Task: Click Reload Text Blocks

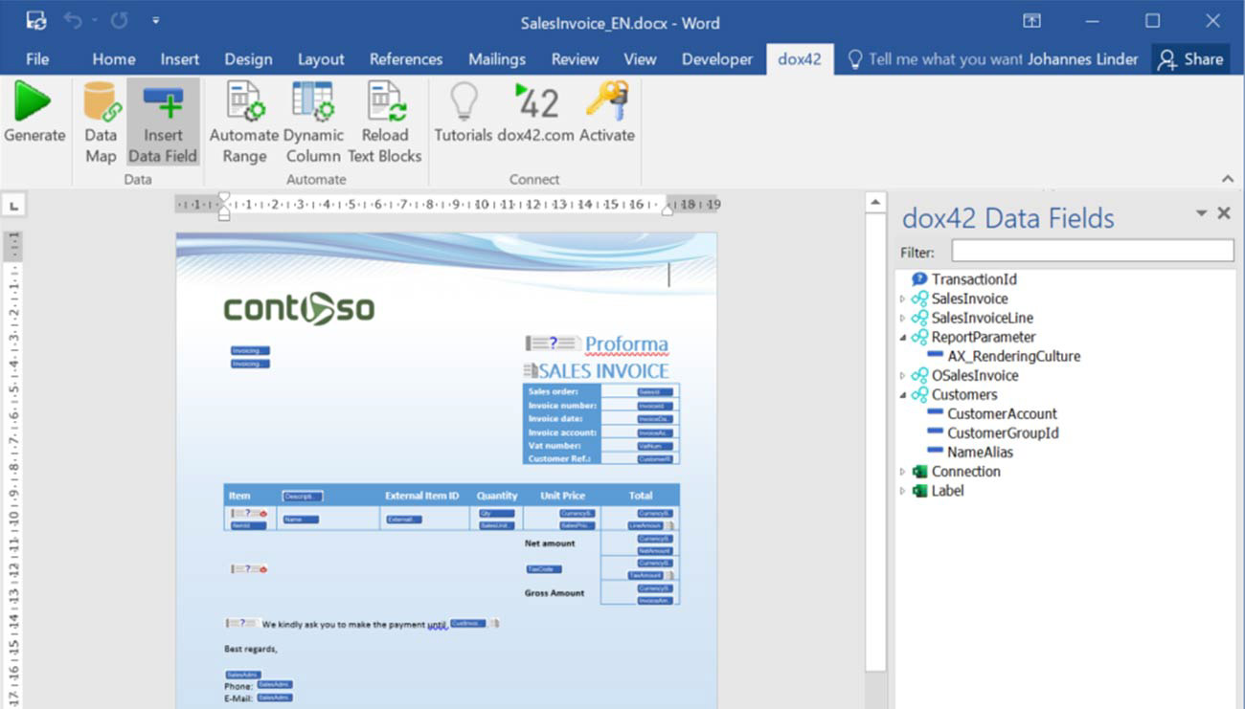Action: [385, 115]
